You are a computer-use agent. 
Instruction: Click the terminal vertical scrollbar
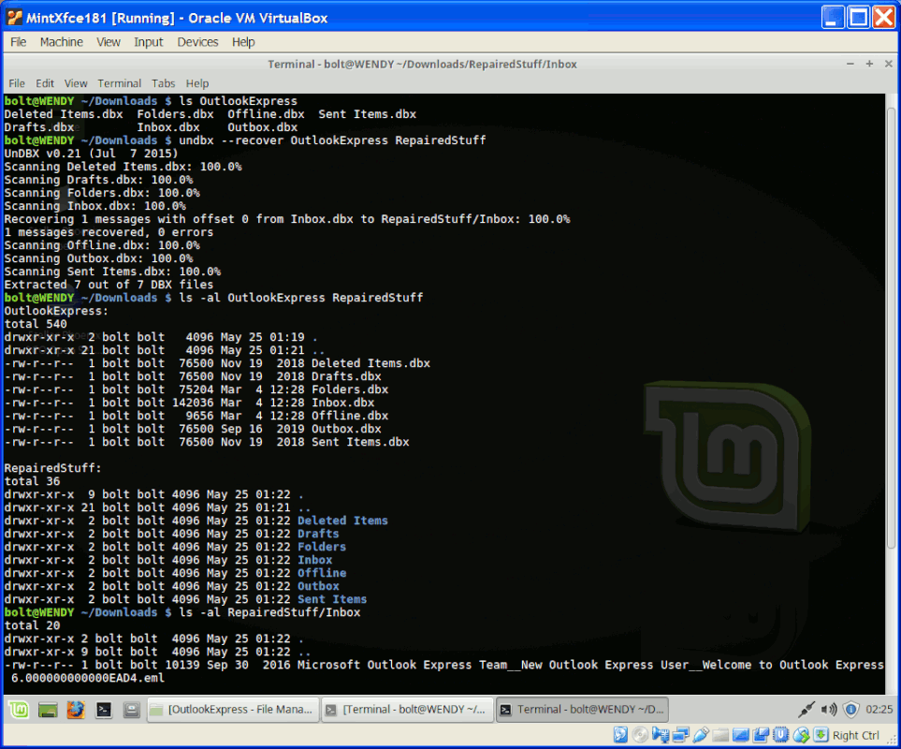pos(892,328)
